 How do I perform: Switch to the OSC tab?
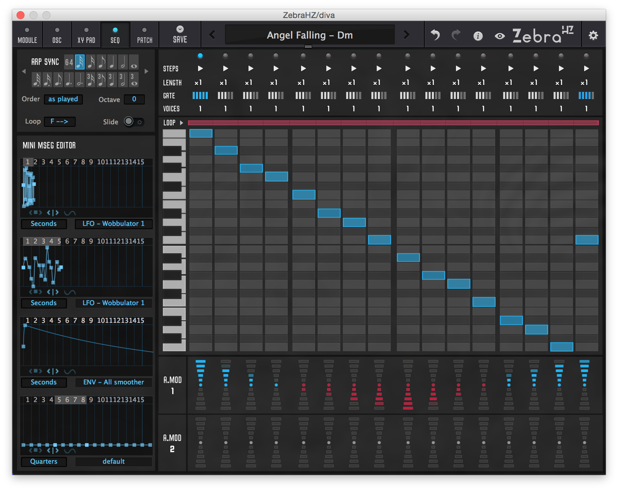pyautogui.click(x=57, y=35)
